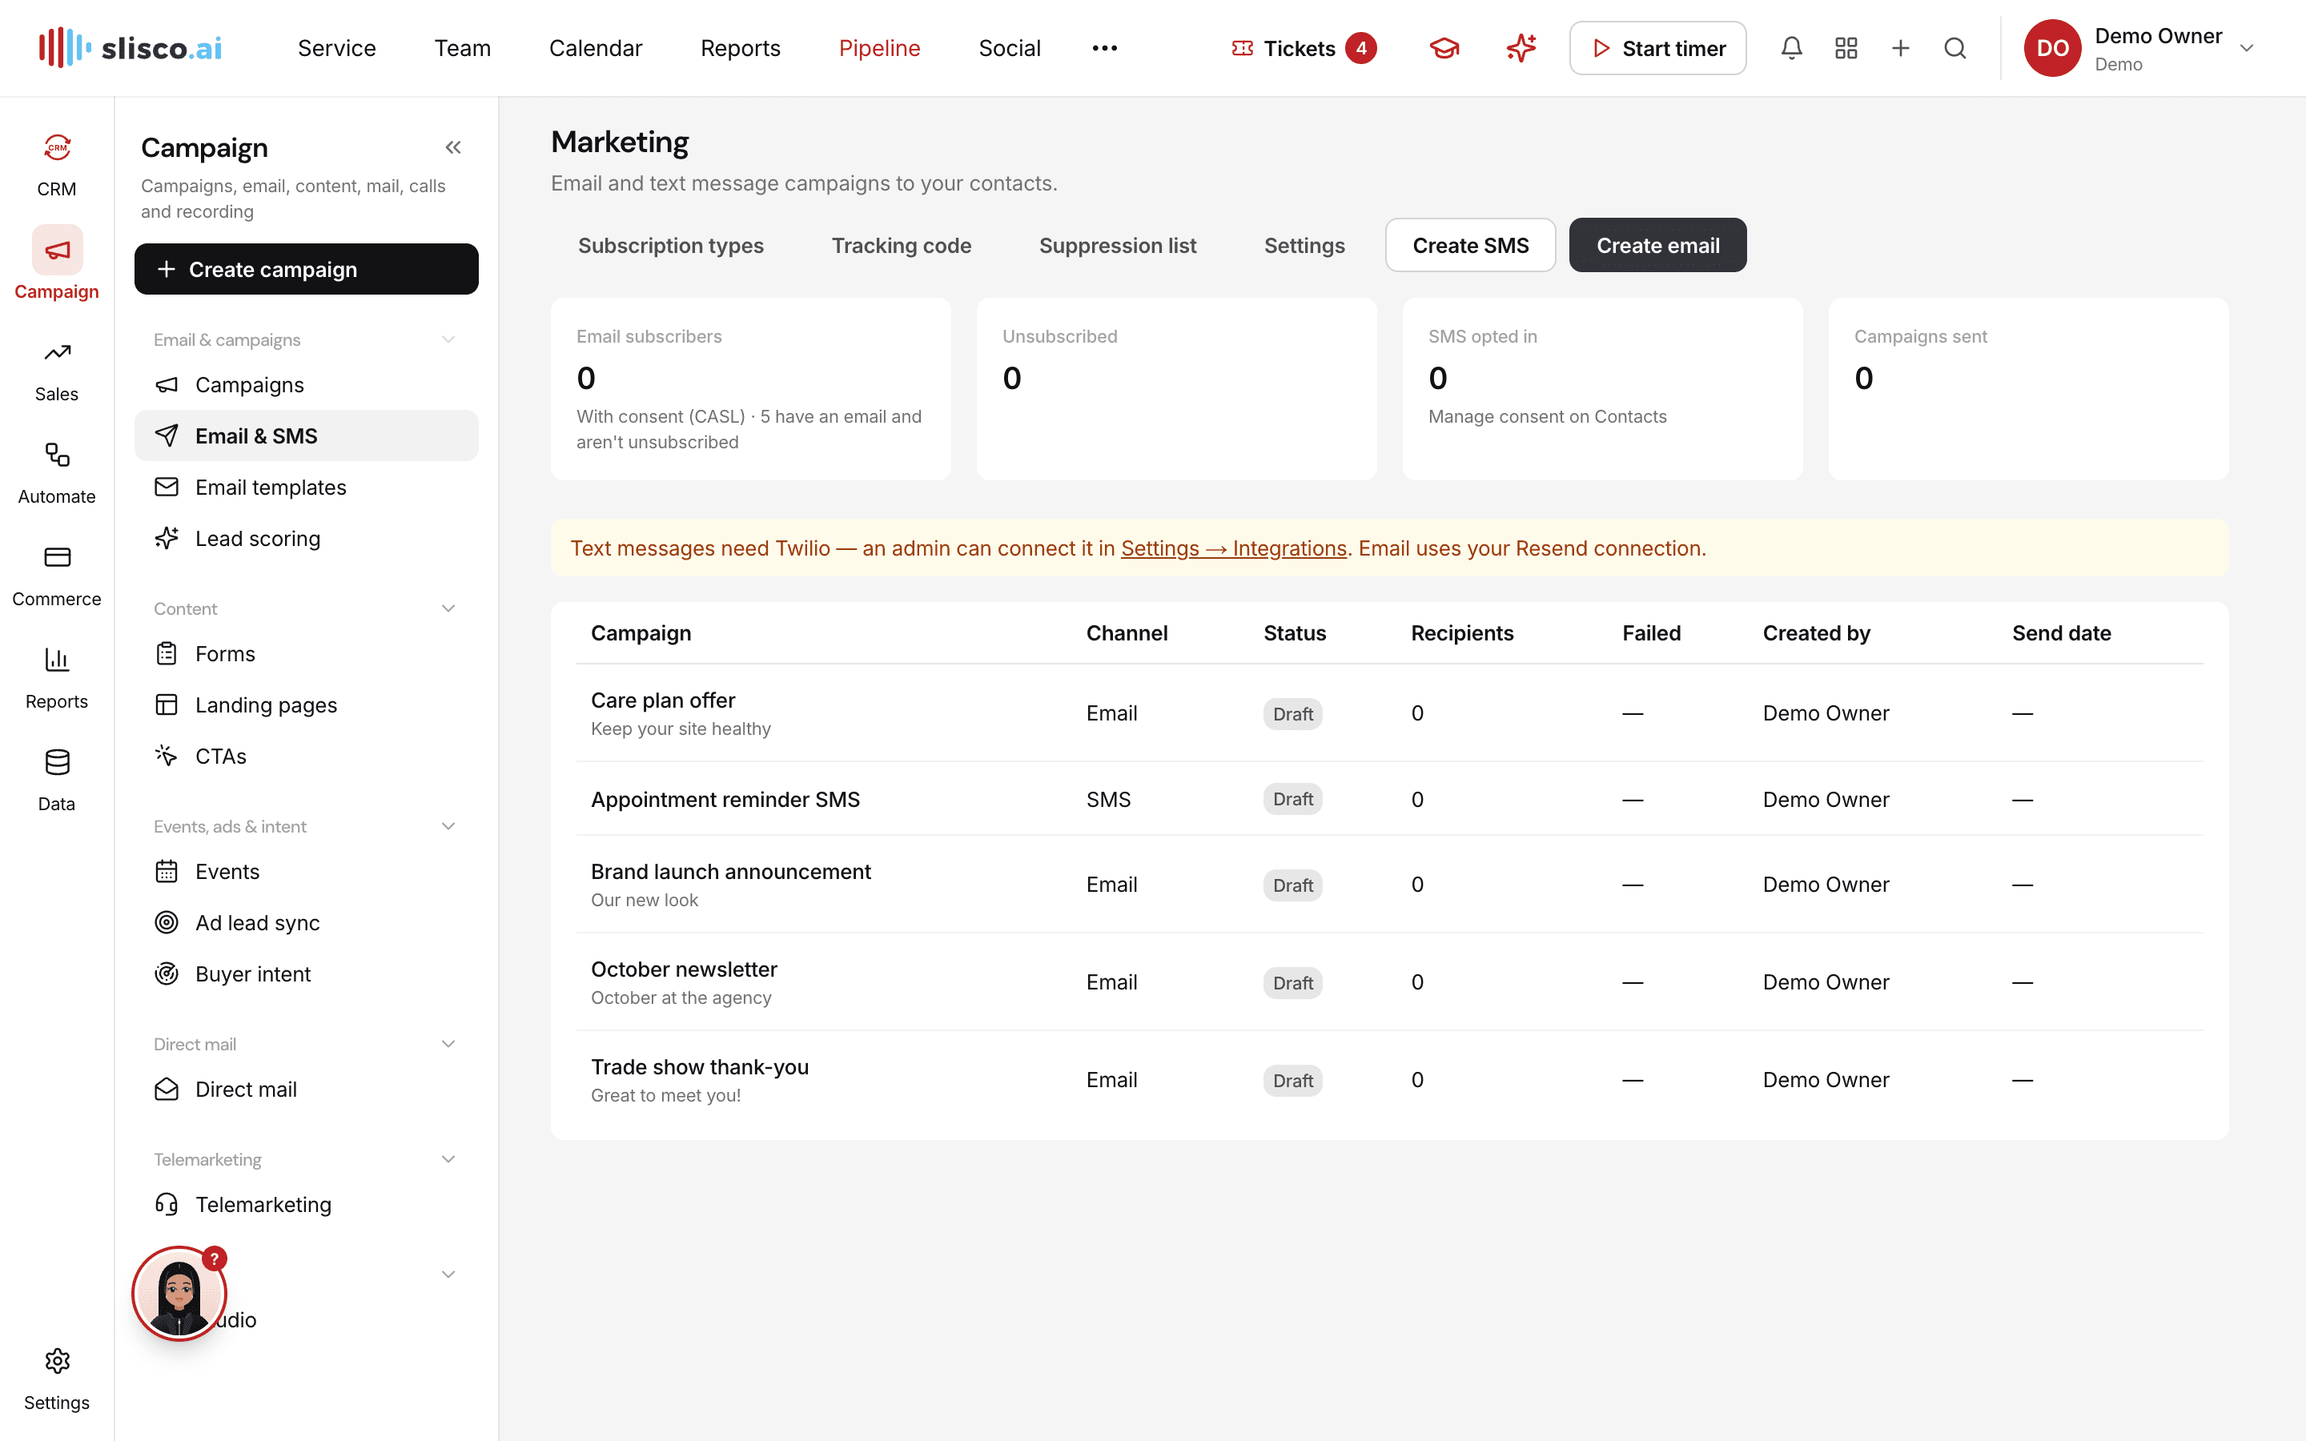Open the CRM section in left rail
This screenshot has width=2306, height=1441.
pos(56,165)
